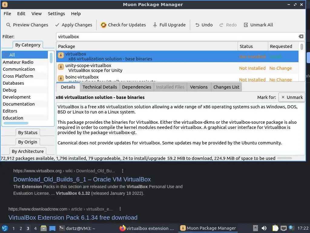Select the Communication category

point(25,69)
